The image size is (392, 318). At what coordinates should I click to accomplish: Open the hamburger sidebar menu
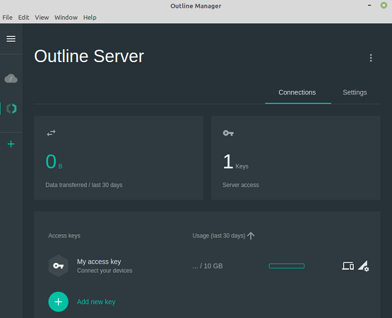(x=11, y=39)
